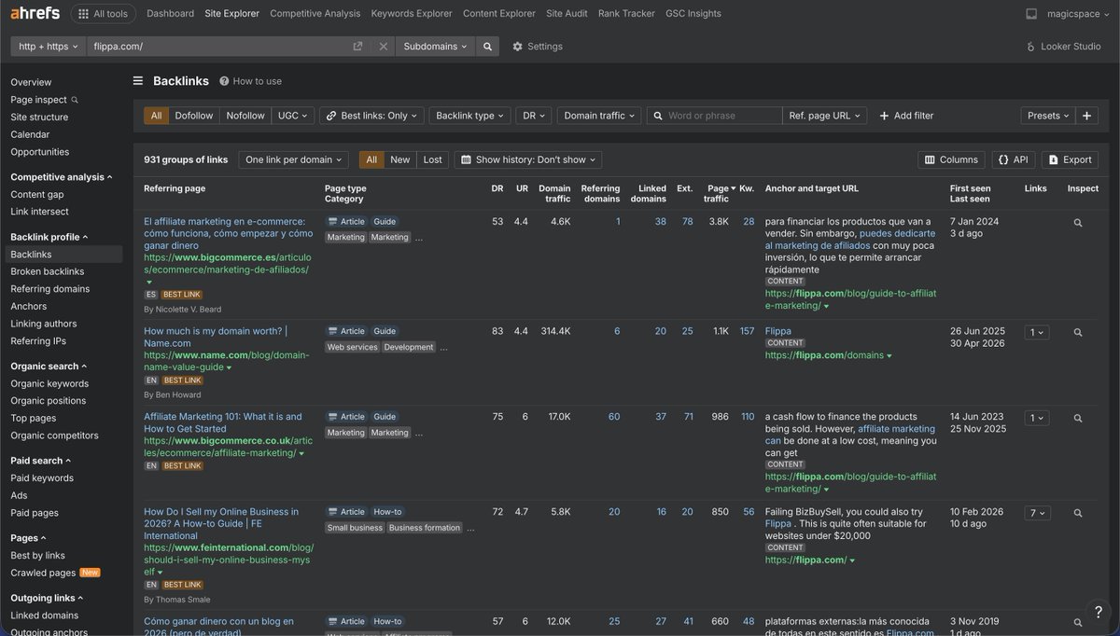Inspect the bigcommerce.es backlink row

[1078, 223]
